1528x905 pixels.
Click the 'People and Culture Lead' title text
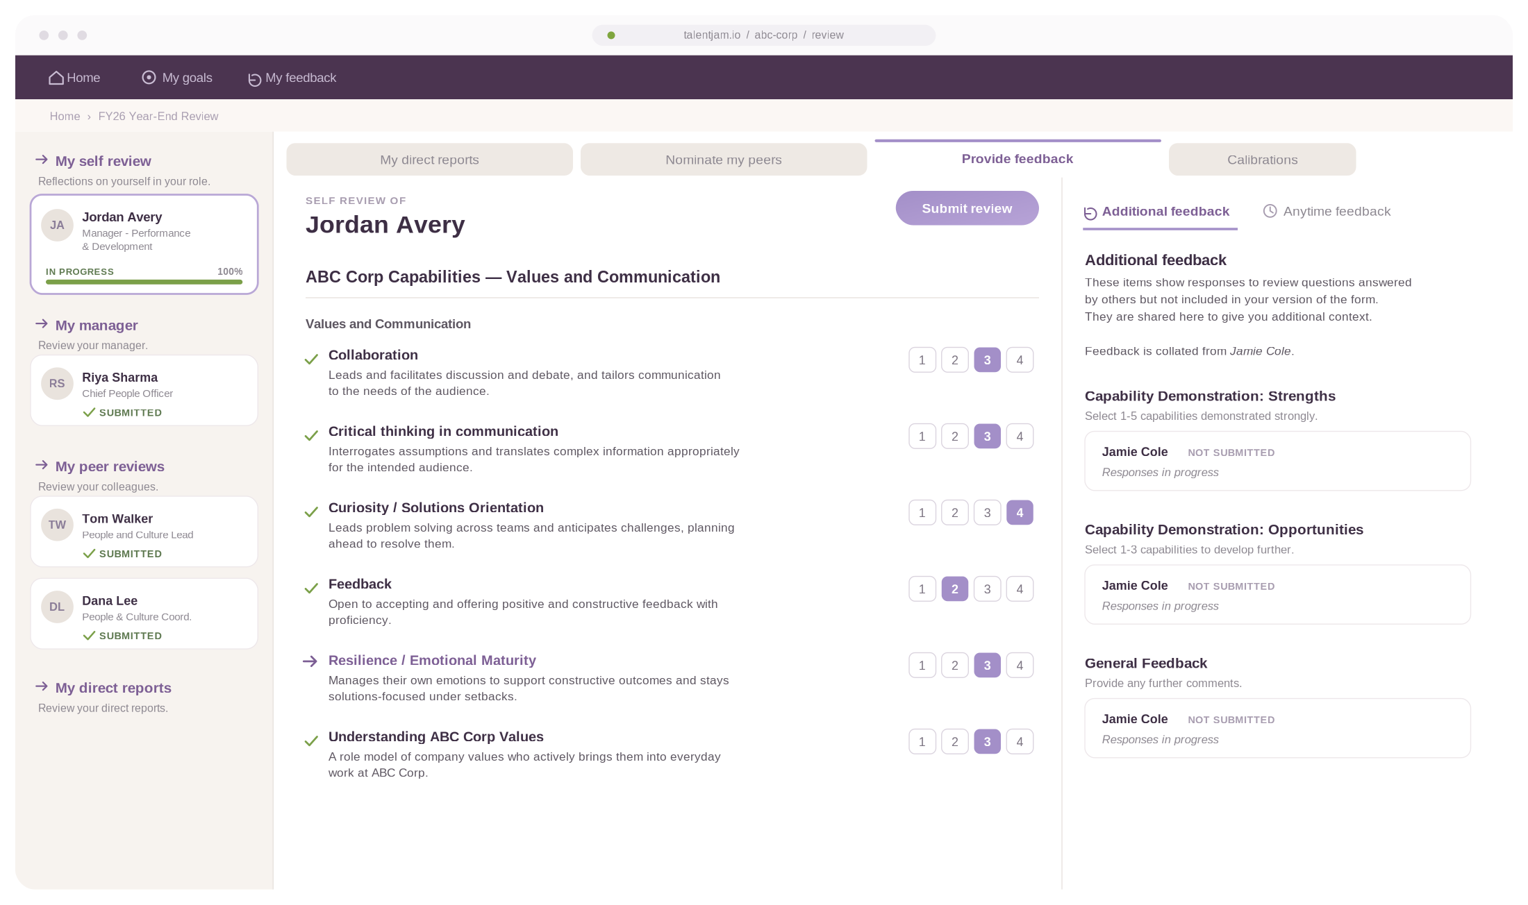pos(138,535)
